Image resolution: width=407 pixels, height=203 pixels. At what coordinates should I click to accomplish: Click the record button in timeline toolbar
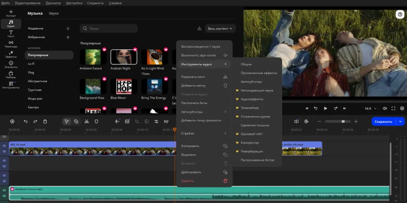point(12,121)
